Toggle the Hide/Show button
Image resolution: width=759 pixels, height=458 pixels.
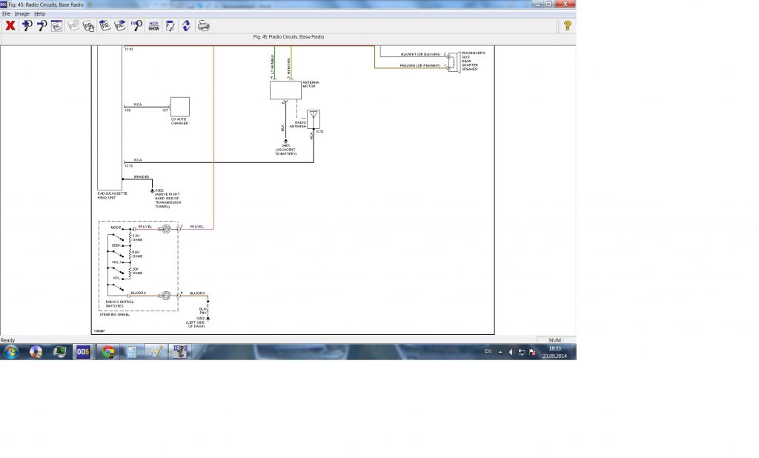[x=153, y=25]
